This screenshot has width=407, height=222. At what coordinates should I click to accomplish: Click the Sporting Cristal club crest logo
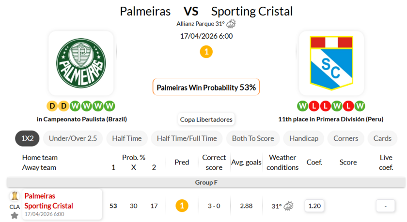pos(331,63)
